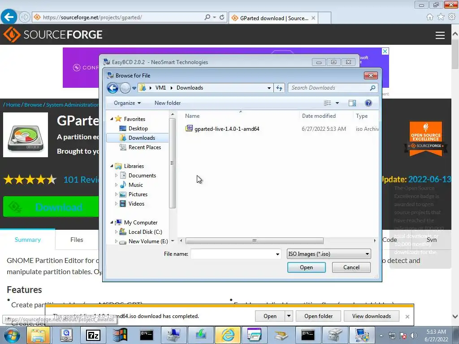
Task: Click Internet Explorer taskbar icon
Action: point(228,335)
